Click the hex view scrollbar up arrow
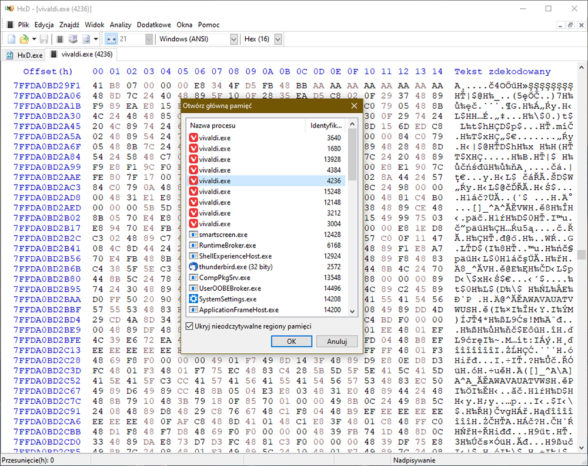This screenshot has height=466, width=588. coord(582,68)
